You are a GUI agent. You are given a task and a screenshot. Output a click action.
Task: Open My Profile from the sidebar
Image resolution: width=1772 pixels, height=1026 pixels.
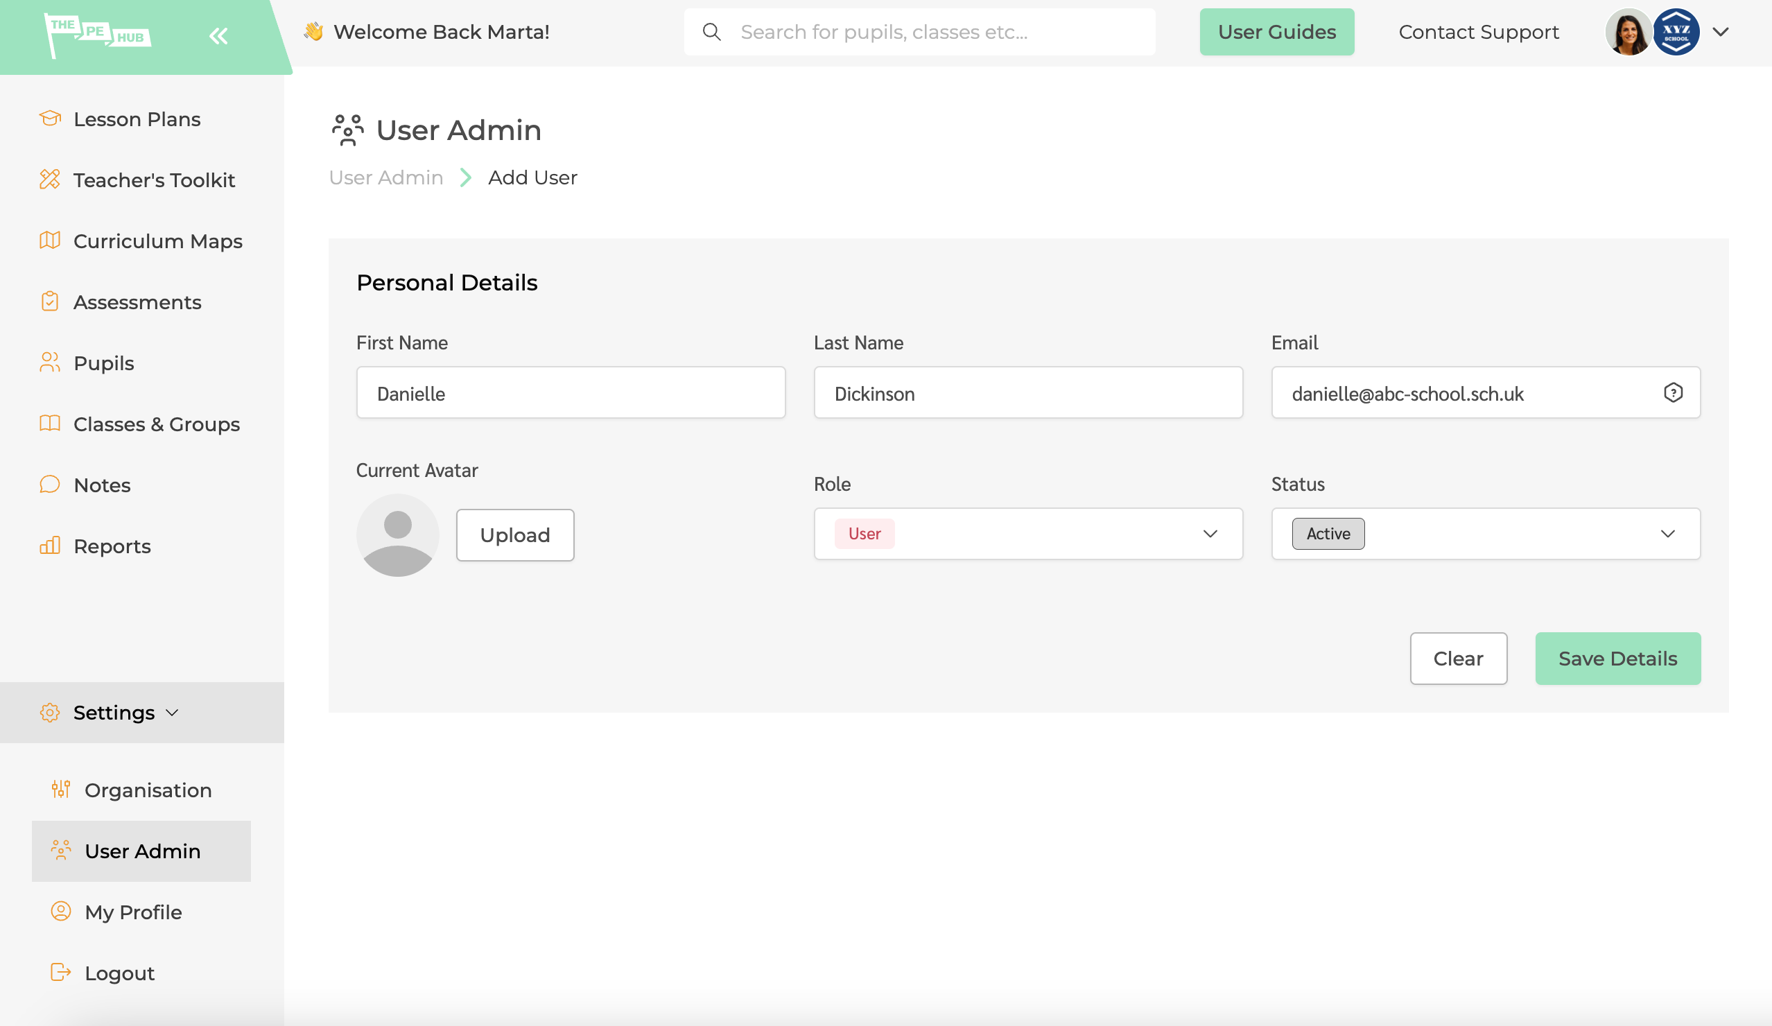[133, 912]
